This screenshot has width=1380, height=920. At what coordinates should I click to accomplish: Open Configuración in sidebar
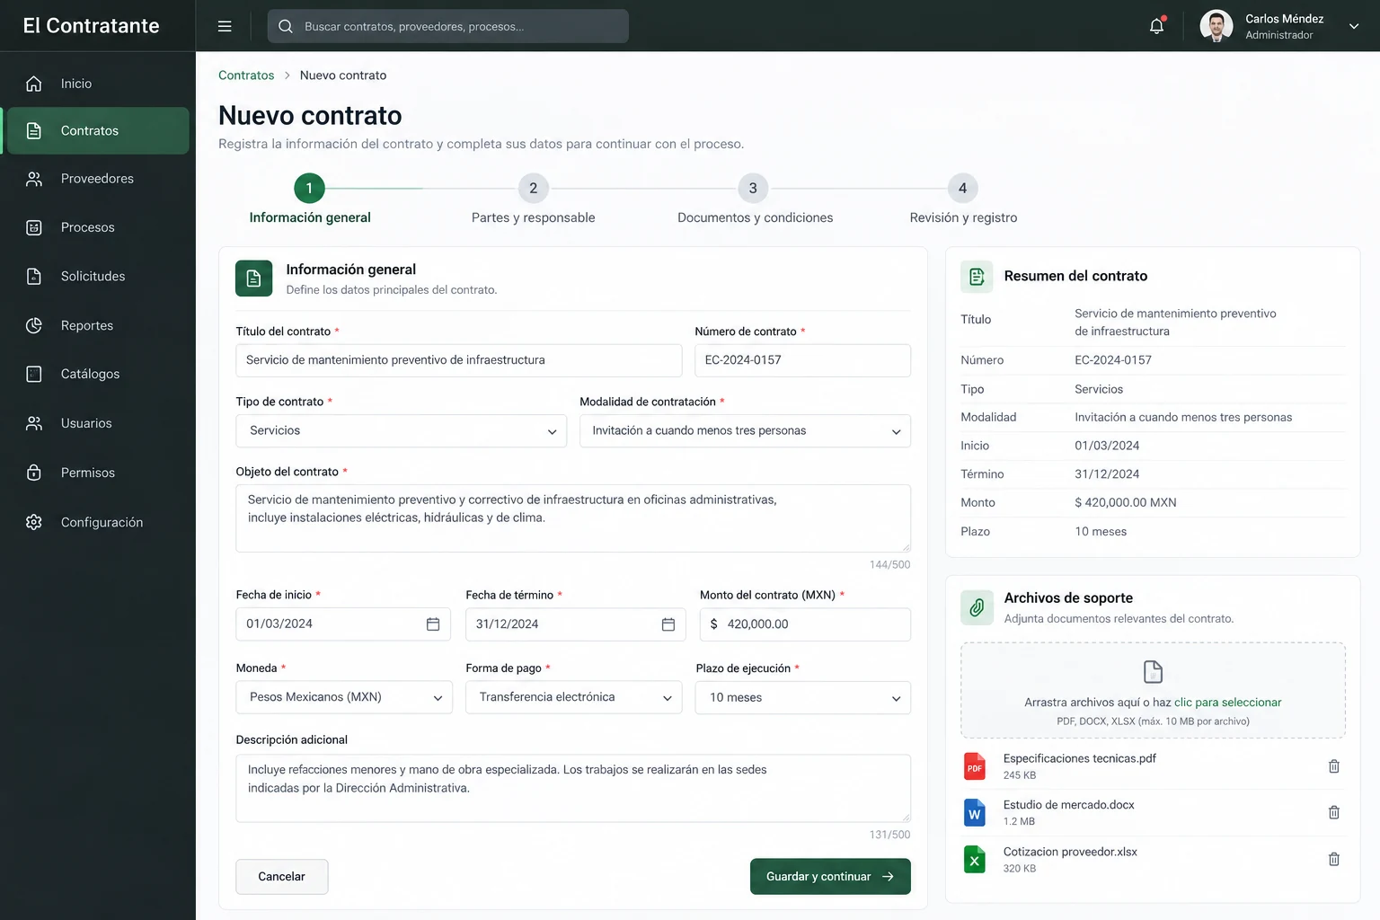(96, 522)
